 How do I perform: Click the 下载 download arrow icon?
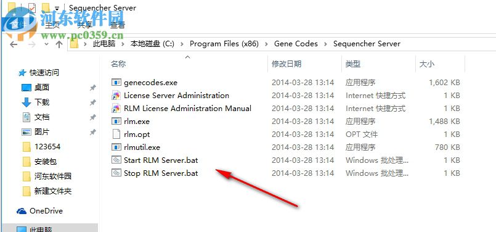26,102
